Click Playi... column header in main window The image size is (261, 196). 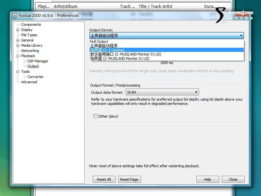44,7
